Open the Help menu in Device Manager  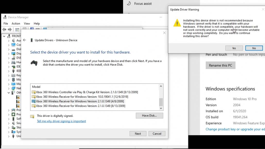click(37, 23)
